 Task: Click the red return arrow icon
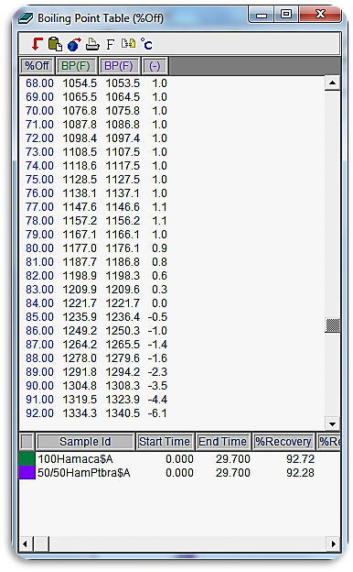pyautogui.click(x=37, y=44)
